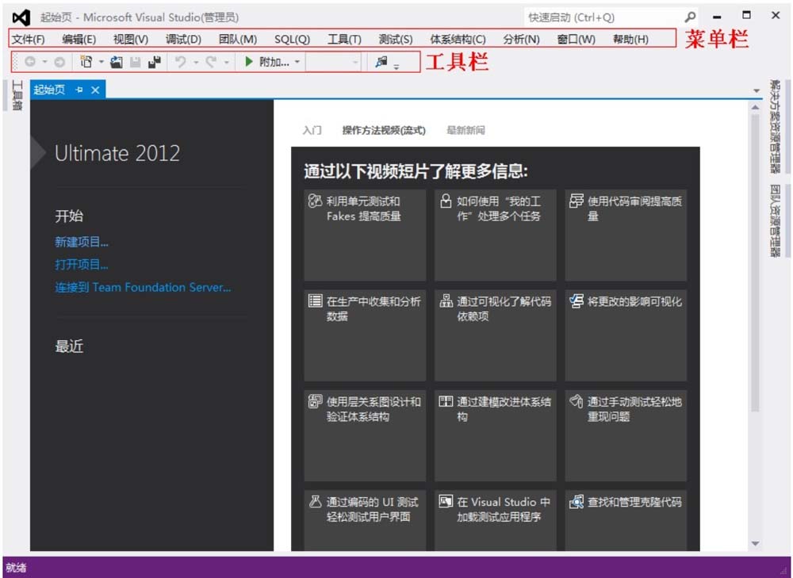The image size is (793, 578).
Task: Click icon of 在生产中收集和分析数据 tile
Action: 315,300
